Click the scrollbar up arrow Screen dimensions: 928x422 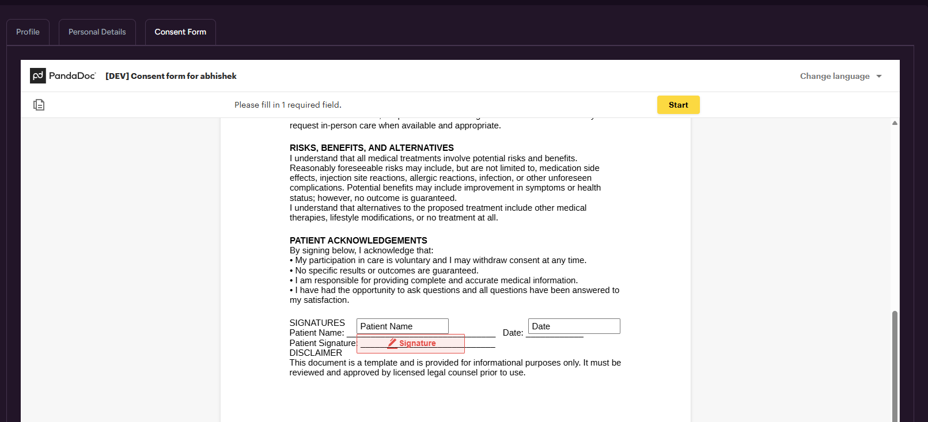pyautogui.click(x=895, y=123)
